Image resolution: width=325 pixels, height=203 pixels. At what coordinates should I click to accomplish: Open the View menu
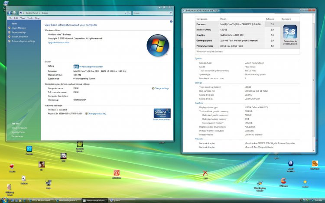[23, 18]
